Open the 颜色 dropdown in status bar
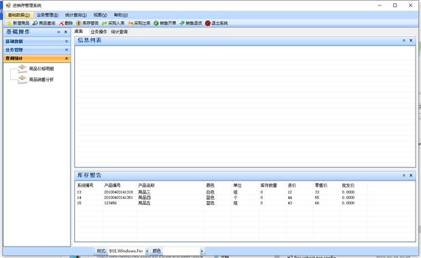The height and width of the screenshot is (258, 421). (202, 251)
